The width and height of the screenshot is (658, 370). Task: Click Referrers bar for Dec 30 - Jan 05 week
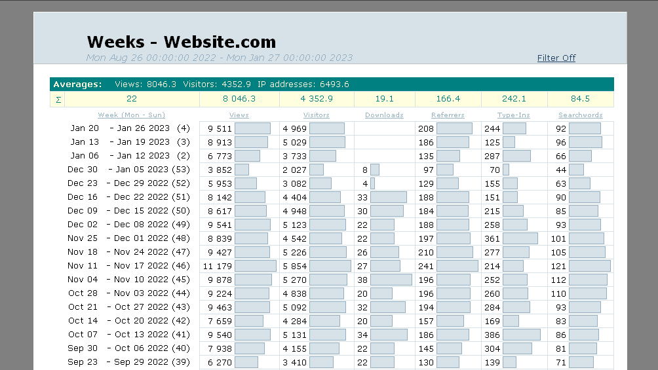(x=444, y=170)
